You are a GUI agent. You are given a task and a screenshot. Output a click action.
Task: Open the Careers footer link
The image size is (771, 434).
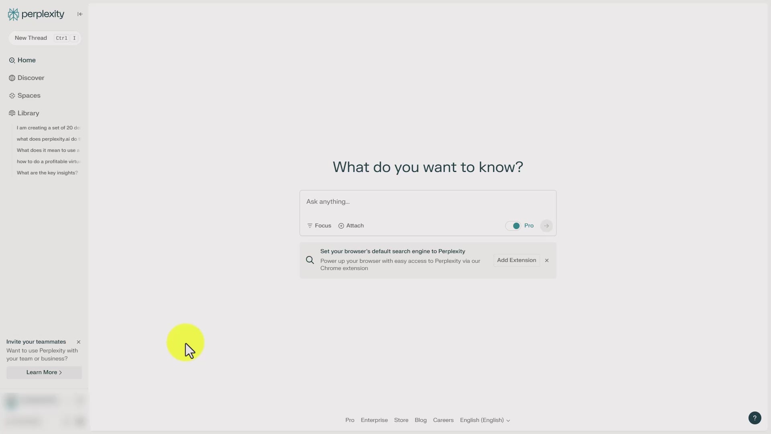[443, 420]
